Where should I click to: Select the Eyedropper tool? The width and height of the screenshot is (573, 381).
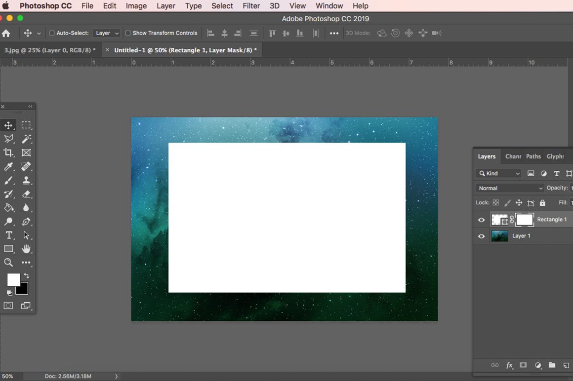[8, 166]
